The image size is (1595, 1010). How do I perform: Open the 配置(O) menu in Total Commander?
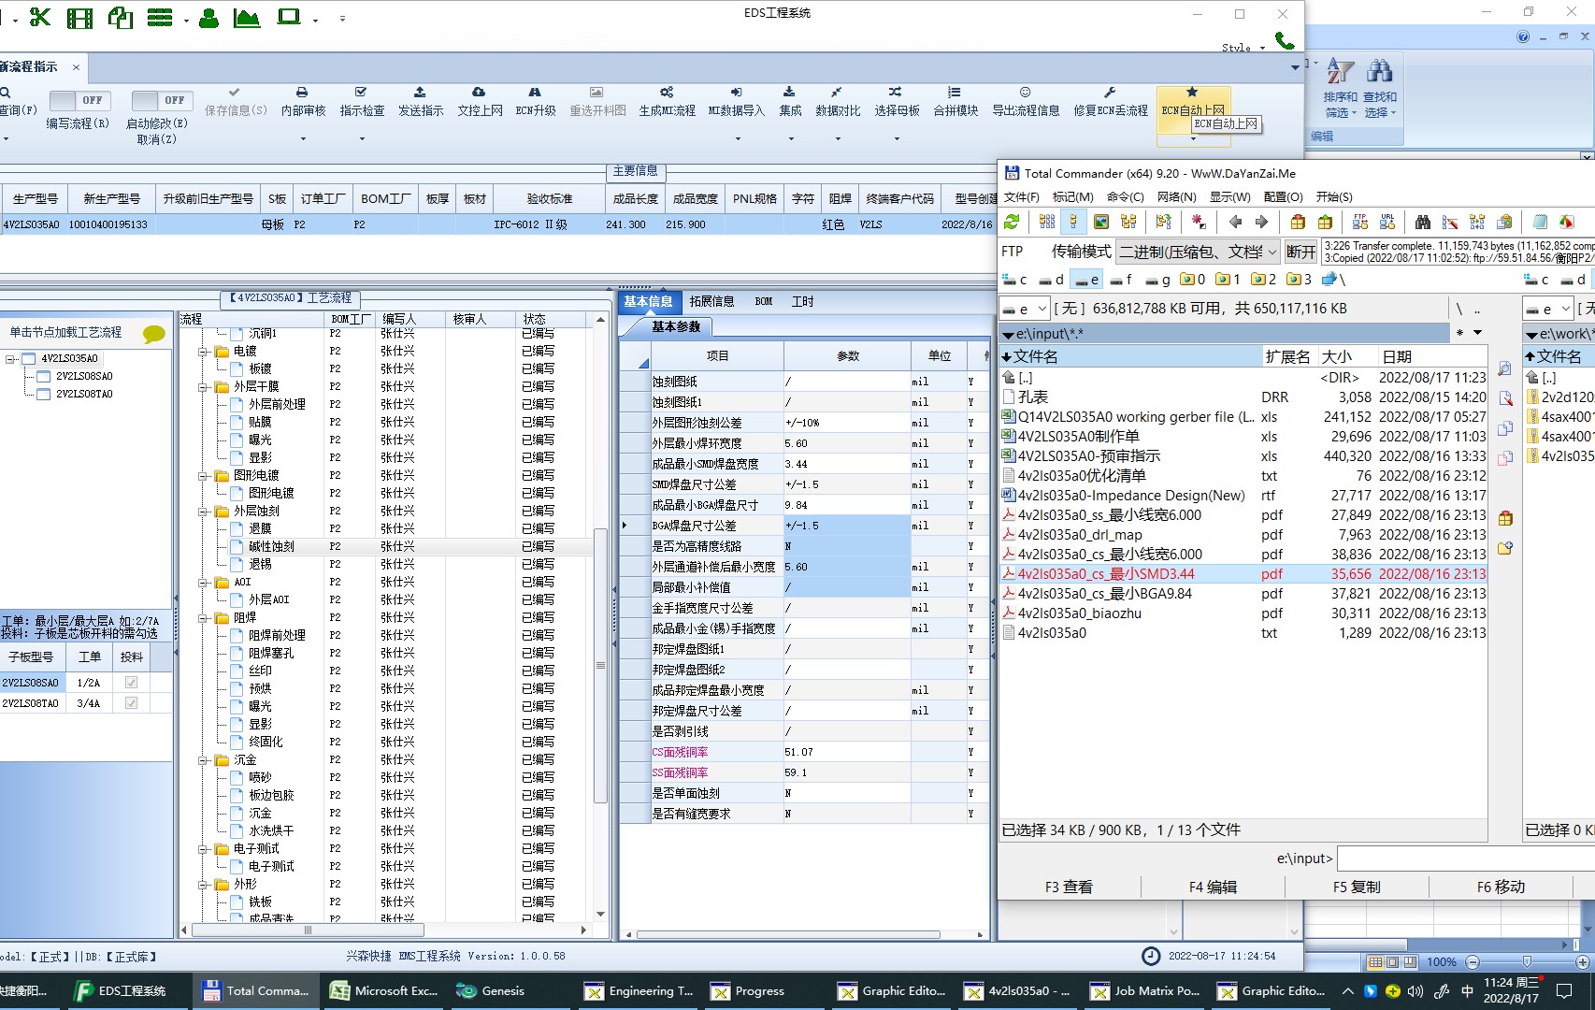coord(1283,197)
